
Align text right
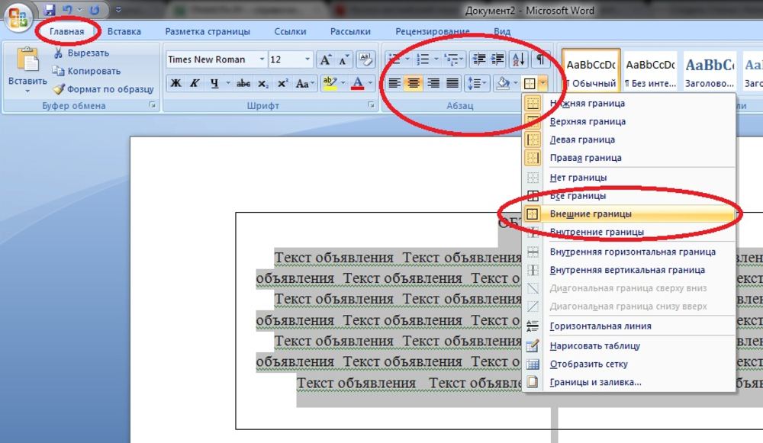click(433, 83)
